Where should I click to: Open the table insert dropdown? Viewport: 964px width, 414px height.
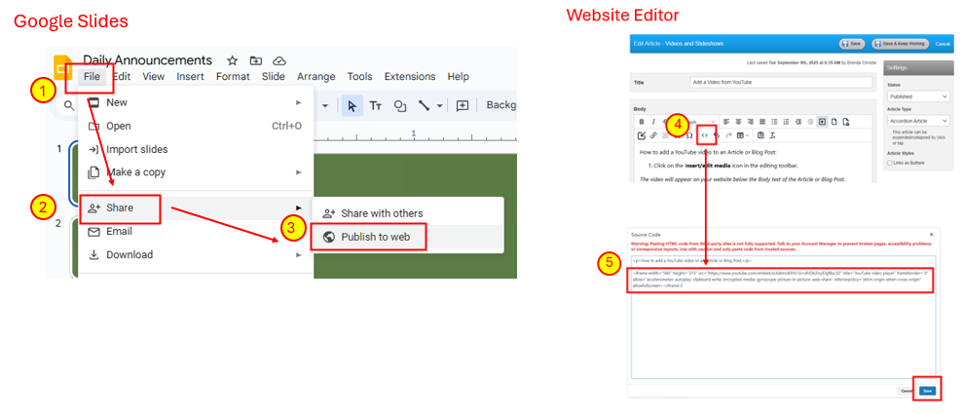(x=743, y=136)
